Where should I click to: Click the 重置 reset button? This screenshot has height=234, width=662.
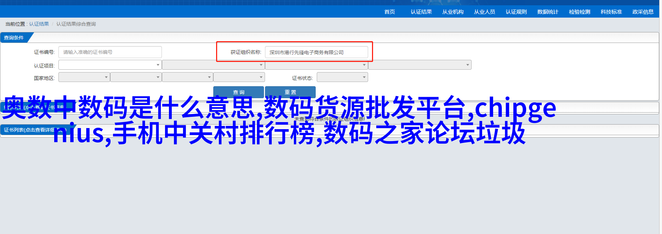pos(290,92)
